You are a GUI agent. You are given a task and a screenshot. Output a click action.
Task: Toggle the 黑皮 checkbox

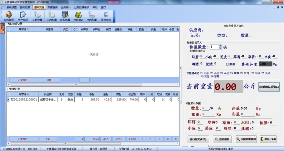(x=227, y=64)
